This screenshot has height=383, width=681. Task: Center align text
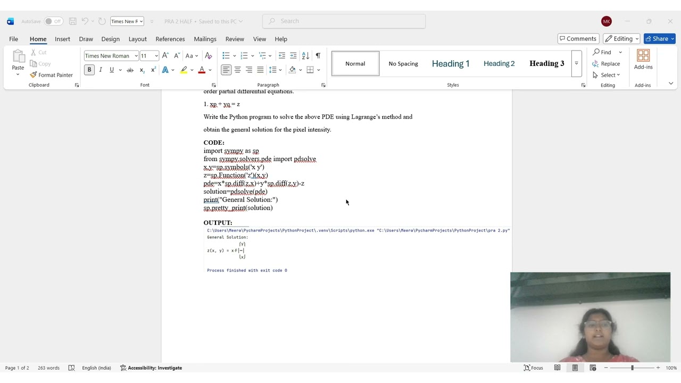(238, 70)
